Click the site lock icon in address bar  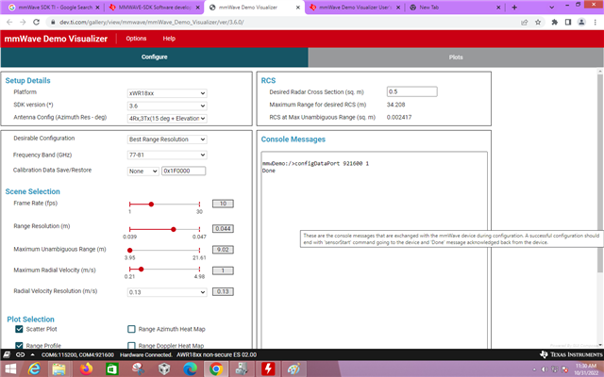(x=53, y=23)
